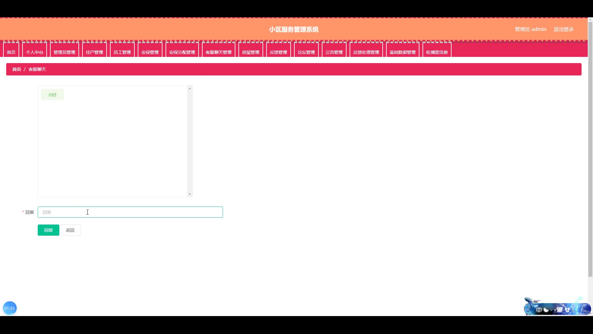Open the 客服聊天管理 menu
The image size is (593, 334).
pos(218,52)
